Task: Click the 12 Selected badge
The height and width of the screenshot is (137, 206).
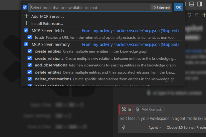Action: pyautogui.click(x=161, y=8)
